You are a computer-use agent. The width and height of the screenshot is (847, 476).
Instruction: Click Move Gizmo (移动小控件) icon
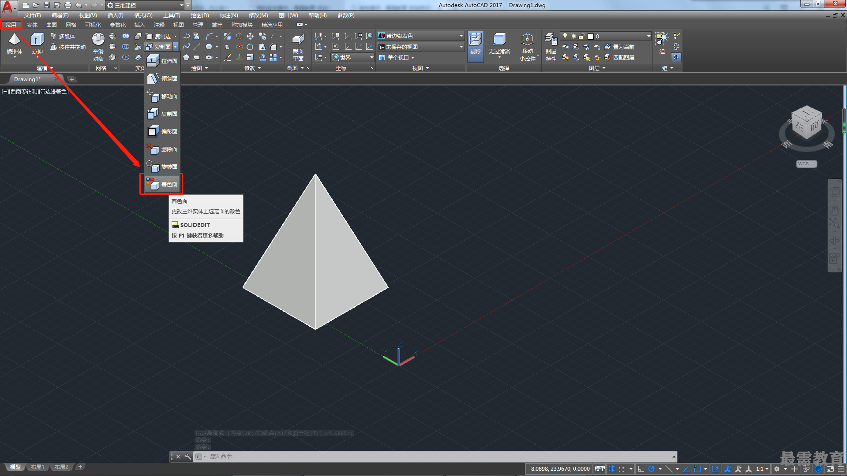[x=527, y=46]
